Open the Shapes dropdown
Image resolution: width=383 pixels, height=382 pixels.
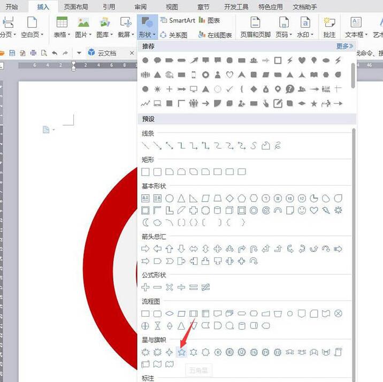pyautogui.click(x=147, y=27)
